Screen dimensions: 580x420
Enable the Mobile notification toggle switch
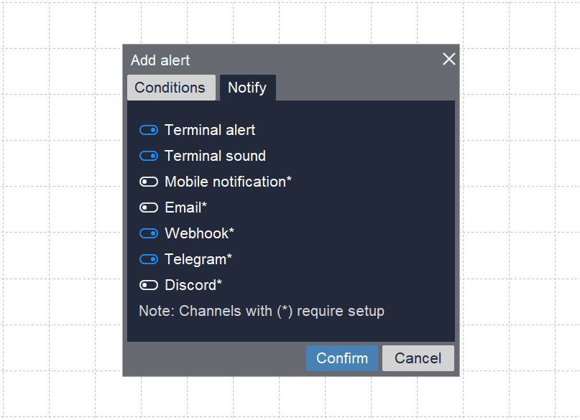[x=149, y=182]
